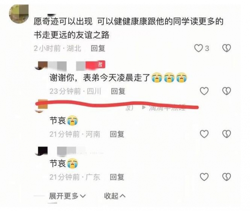Open the Henan commenter's avatar
The height and width of the screenshot is (211, 250).
41,106
